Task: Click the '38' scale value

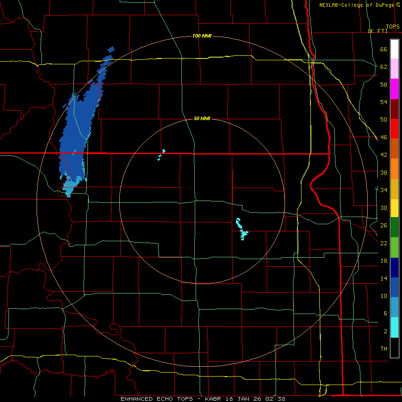Action: point(384,173)
